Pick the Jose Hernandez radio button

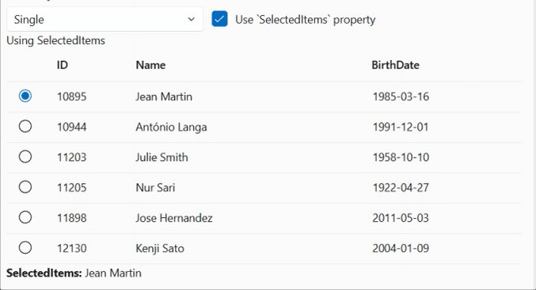[25, 217]
